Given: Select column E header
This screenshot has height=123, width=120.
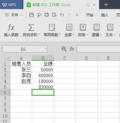Looking at the screenshot, I should pyautogui.click(x=108, y=58).
